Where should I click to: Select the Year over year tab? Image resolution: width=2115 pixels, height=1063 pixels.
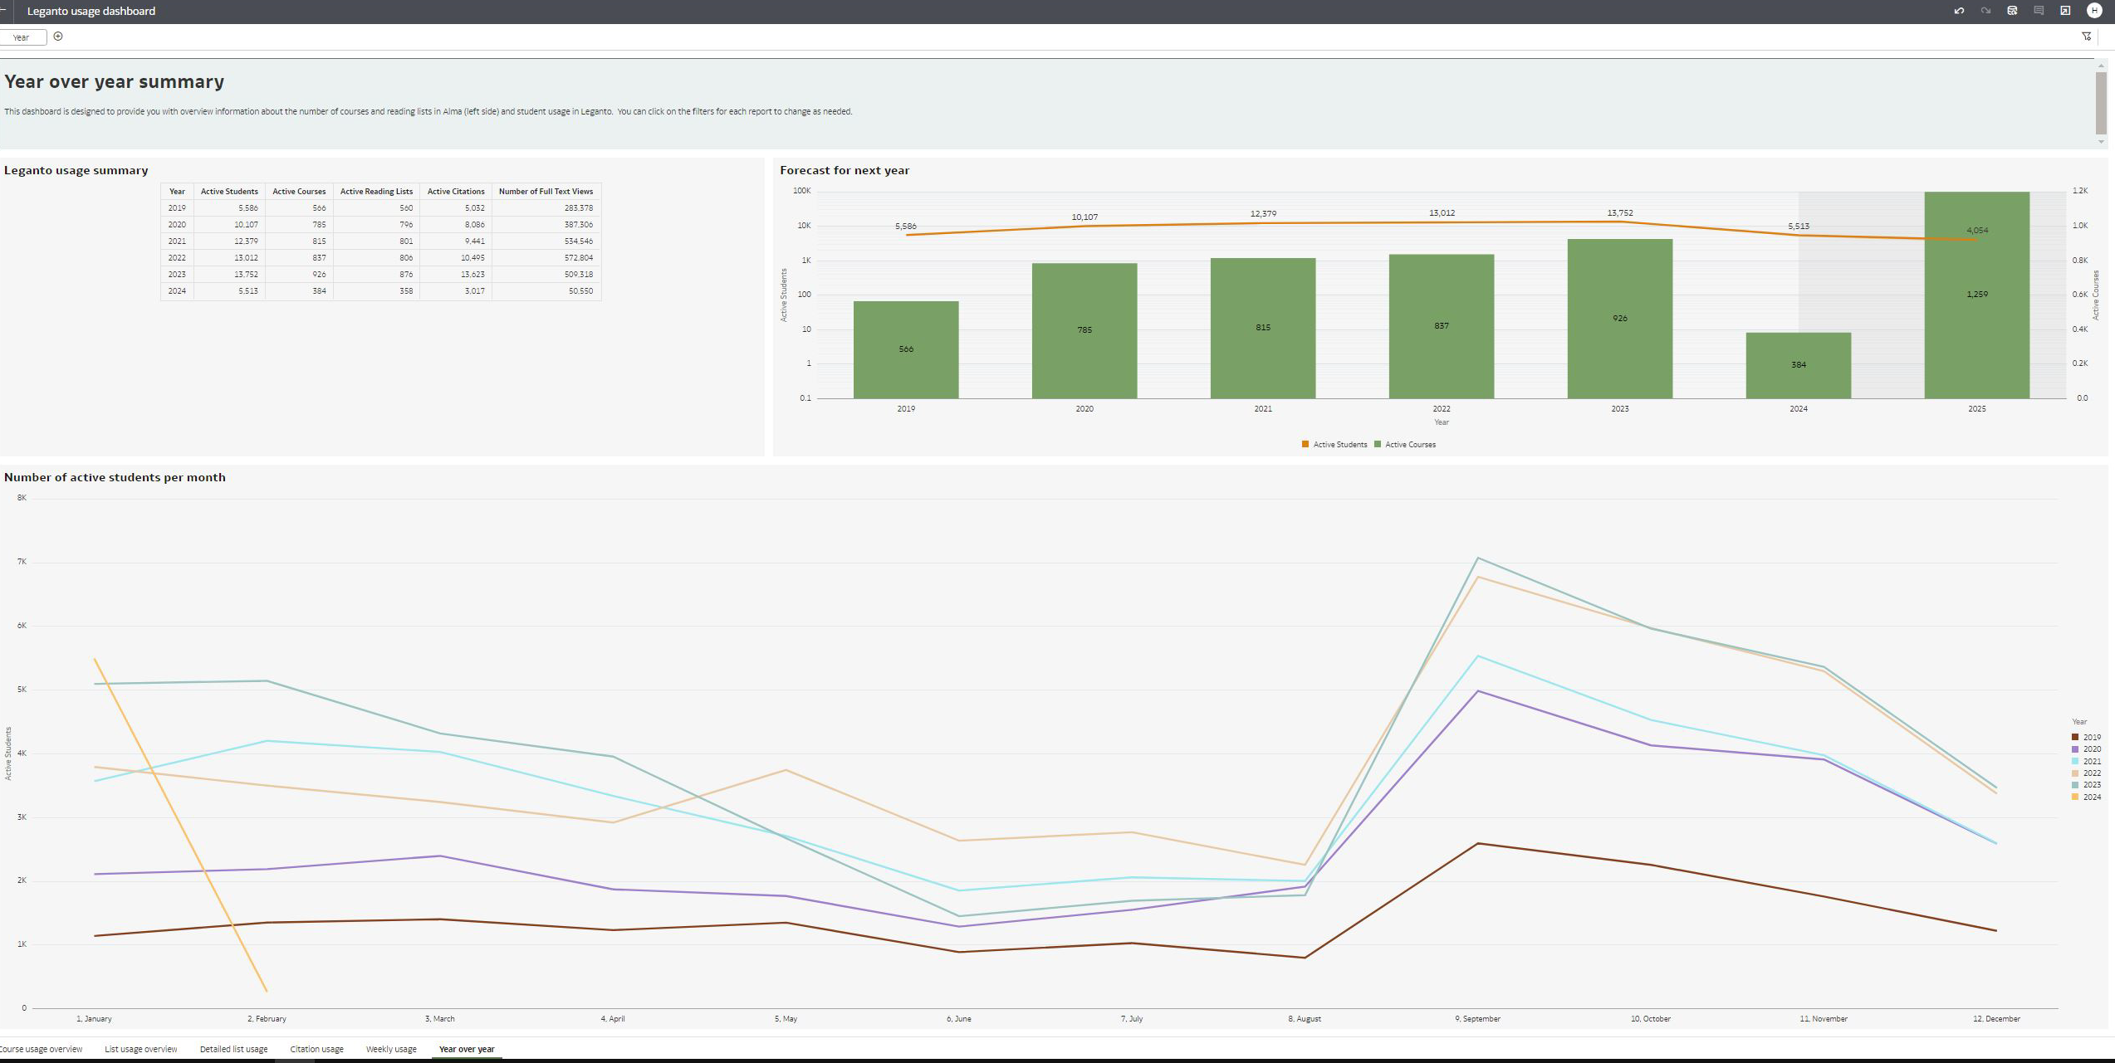(x=467, y=1049)
